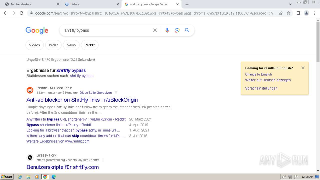Open Chrome profile avatar
This screenshot has width=320, height=180.
click(306, 13)
